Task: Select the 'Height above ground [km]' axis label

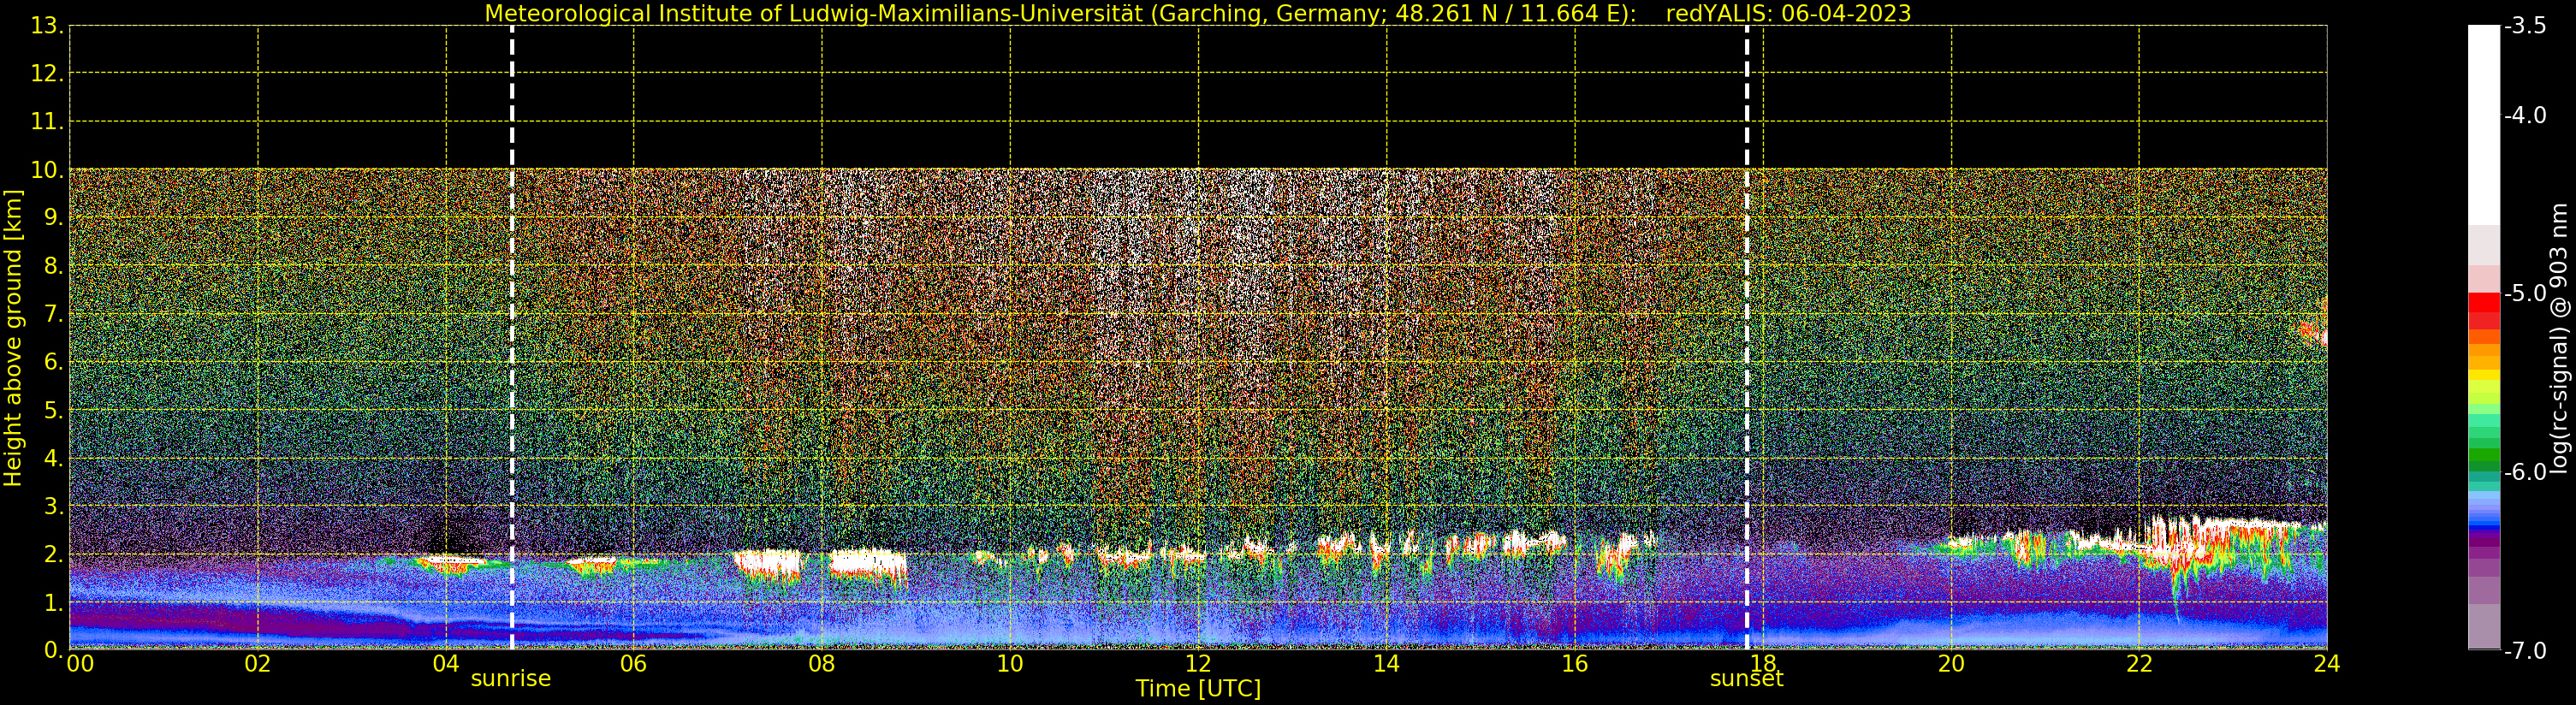Action: [12, 338]
